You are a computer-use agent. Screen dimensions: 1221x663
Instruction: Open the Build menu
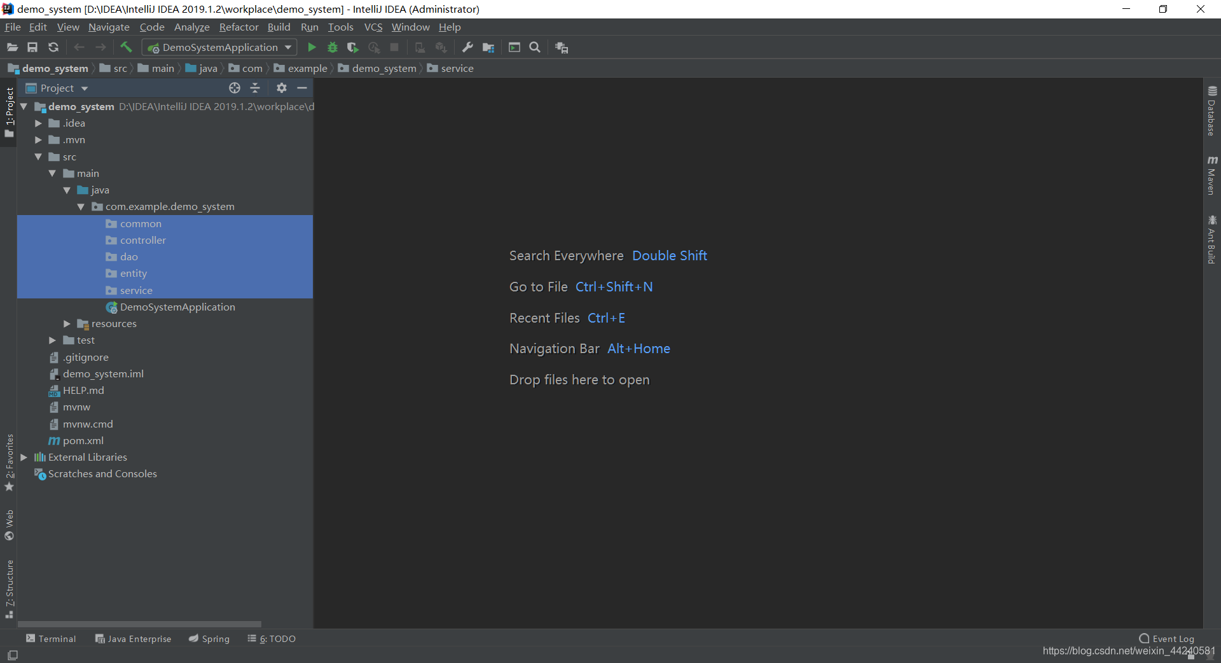[279, 27]
